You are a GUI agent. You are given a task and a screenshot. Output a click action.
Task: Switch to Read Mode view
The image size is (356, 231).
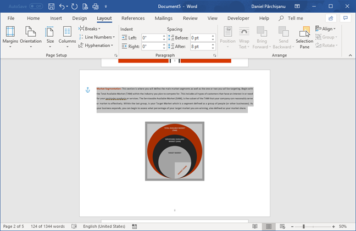255,226
